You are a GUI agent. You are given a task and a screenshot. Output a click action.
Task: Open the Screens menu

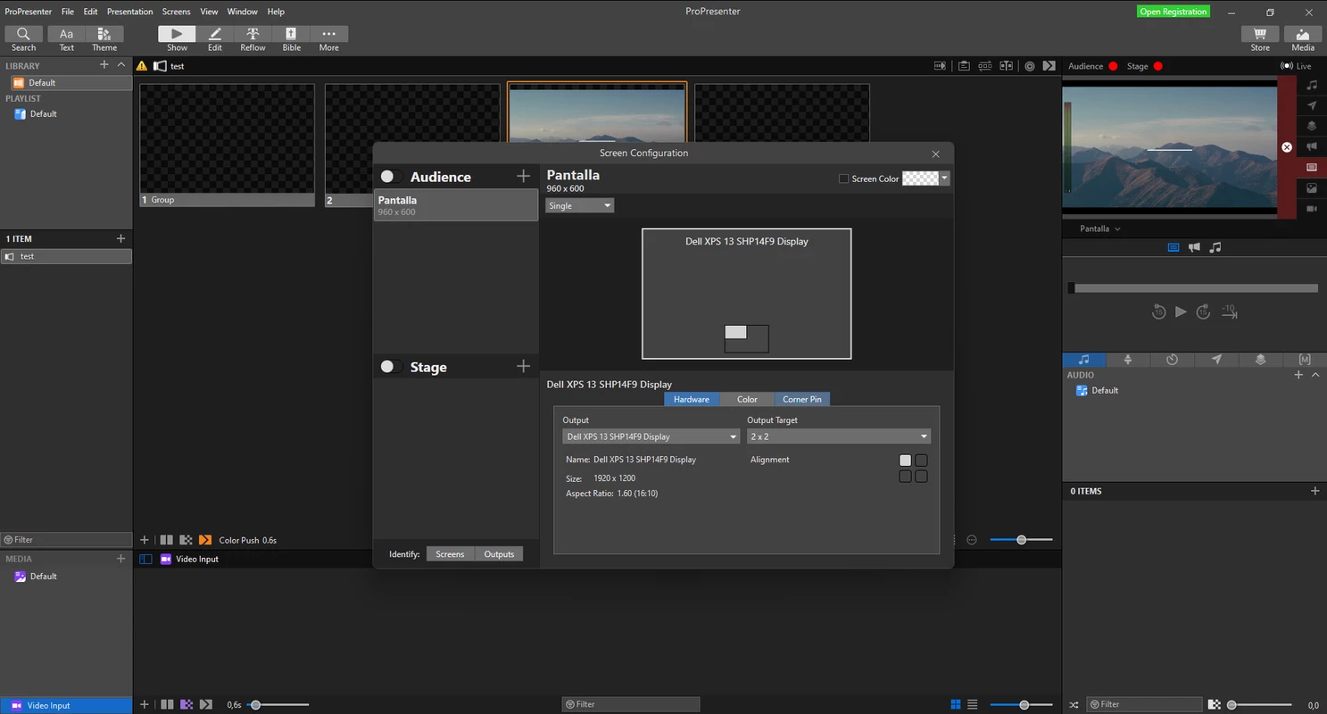[x=176, y=12]
